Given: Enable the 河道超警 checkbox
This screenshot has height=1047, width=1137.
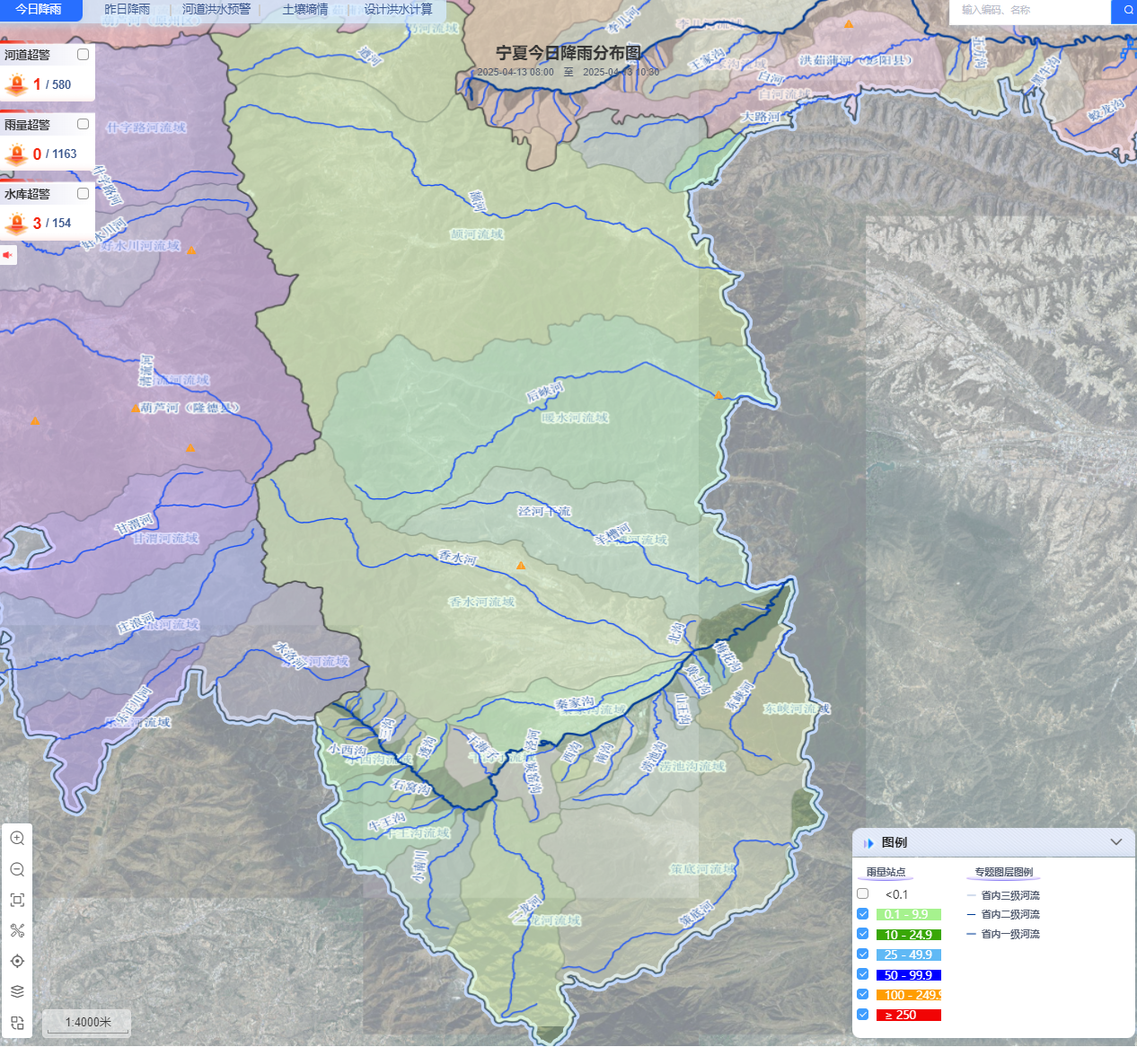Looking at the screenshot, I should [x=84, y=55].
